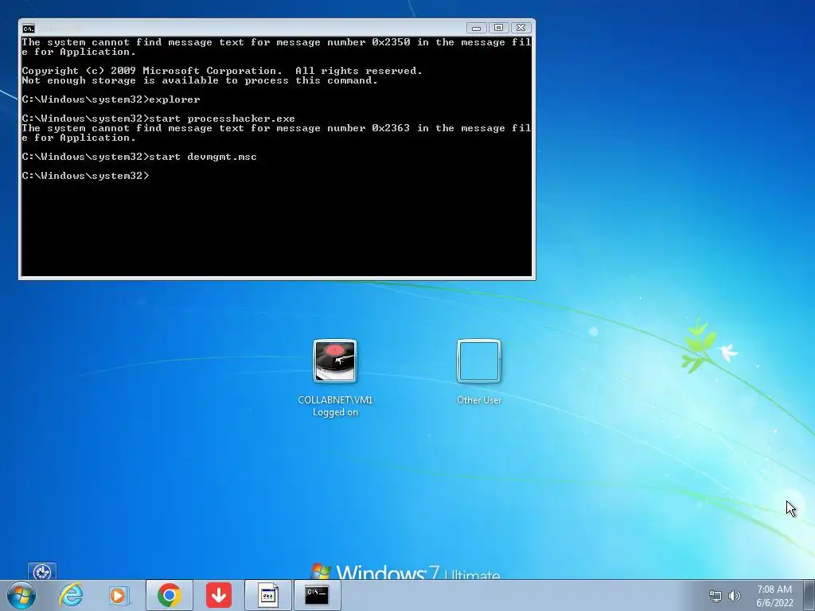Open the volume speaker tray icon

(x=735, y=596)
